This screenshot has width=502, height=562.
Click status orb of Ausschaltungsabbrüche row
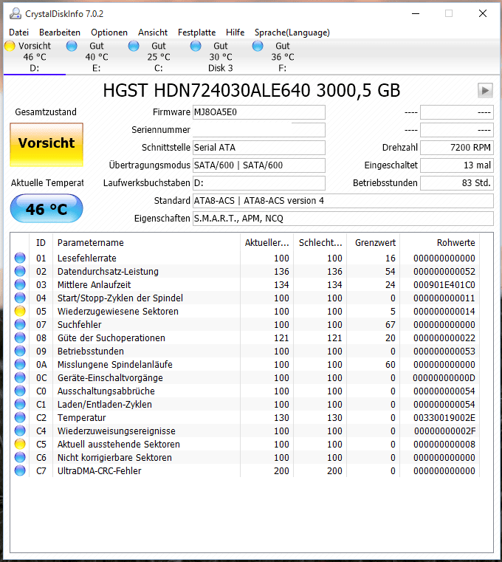[x=20, y=391]
